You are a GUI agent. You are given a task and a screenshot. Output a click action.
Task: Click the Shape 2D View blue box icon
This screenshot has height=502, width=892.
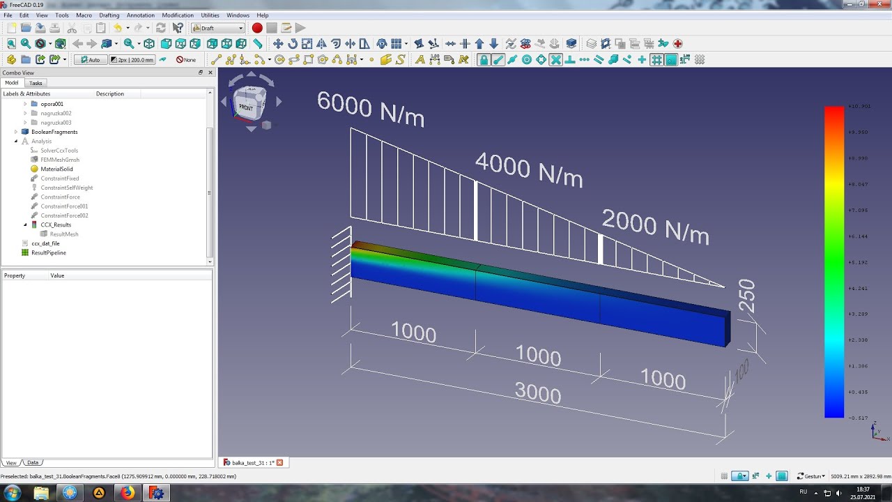[571, 44]
